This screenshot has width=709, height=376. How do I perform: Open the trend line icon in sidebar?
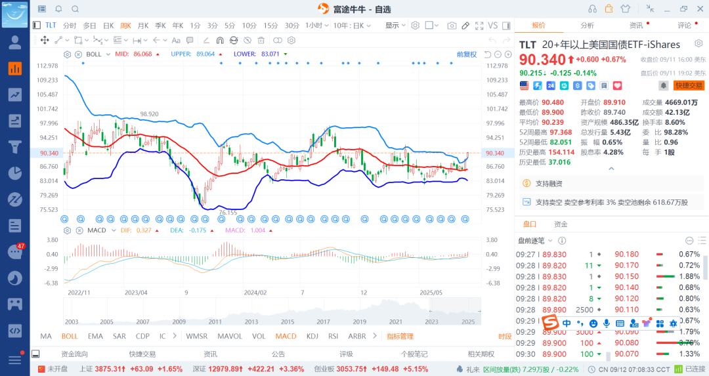click(15, 94)
